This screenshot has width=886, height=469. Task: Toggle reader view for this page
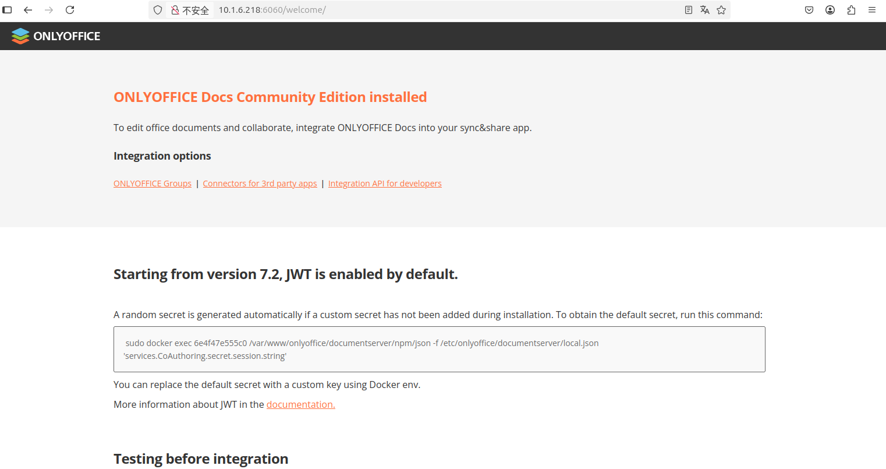pos(689,10)
